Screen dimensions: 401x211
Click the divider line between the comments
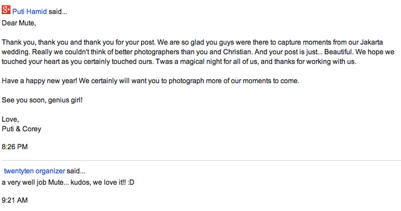point(202,160)
